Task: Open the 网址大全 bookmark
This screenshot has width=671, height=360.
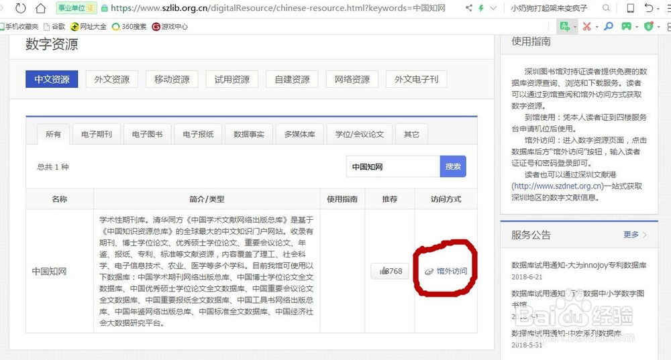Action: [x=89, y=27]
